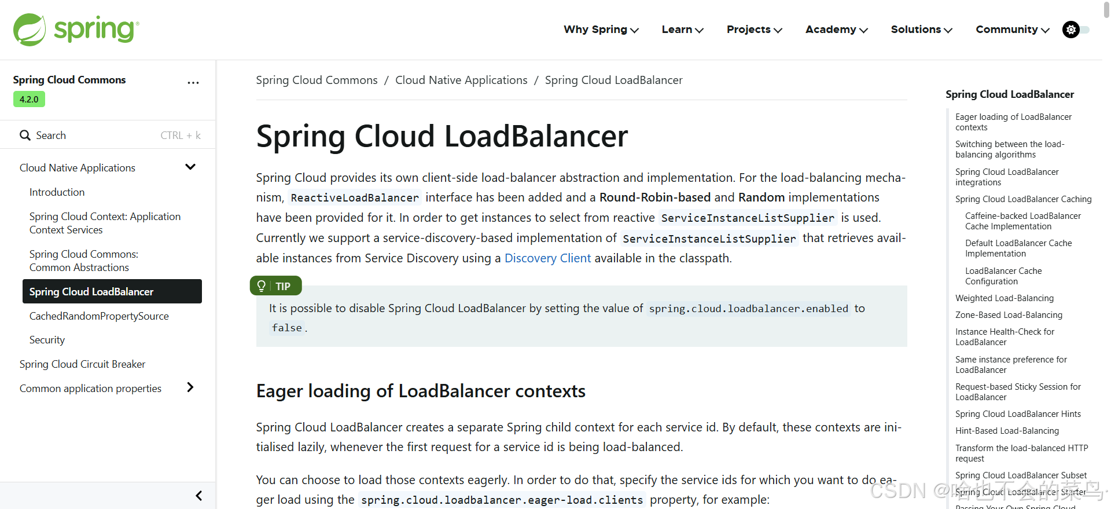Image resolution: width=1111 pixels, height=509 pixels.
Task: Jump to Spring Cloud LoadBalancer integrations
Action: pos(1007,177)
